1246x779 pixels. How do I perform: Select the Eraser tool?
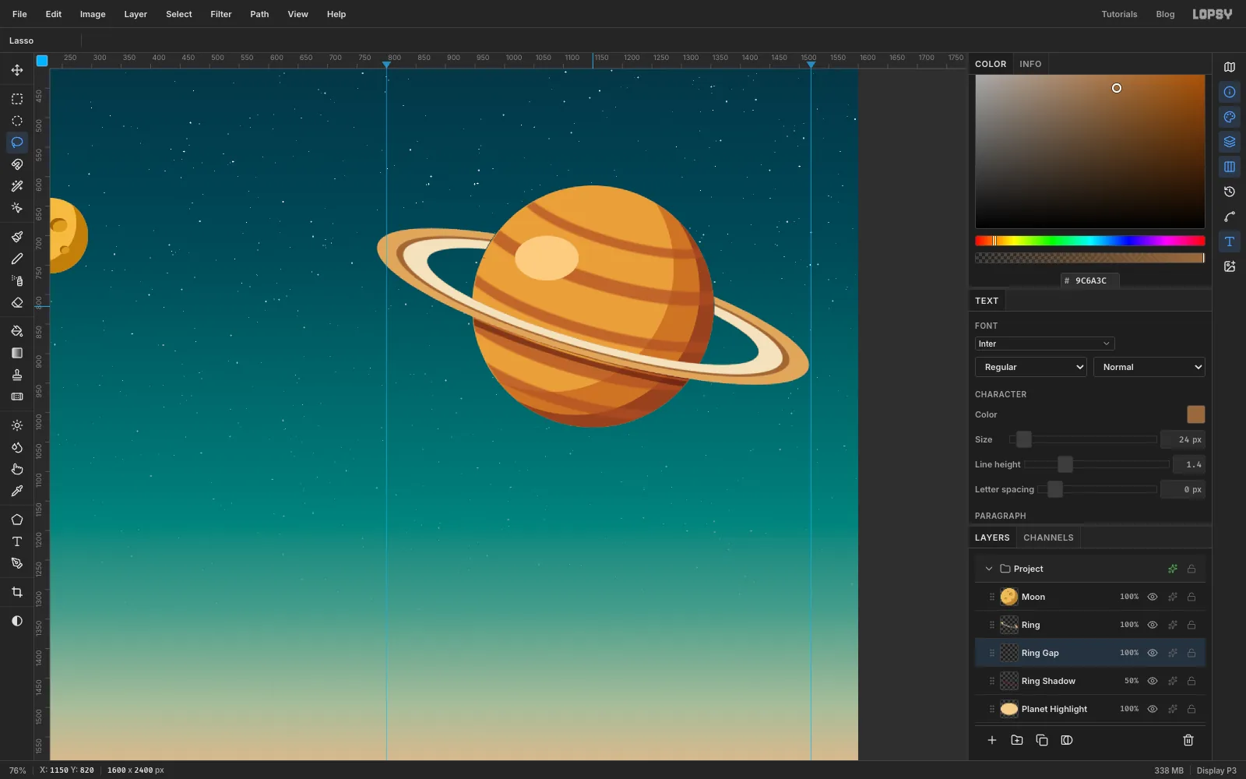point(17,302)
